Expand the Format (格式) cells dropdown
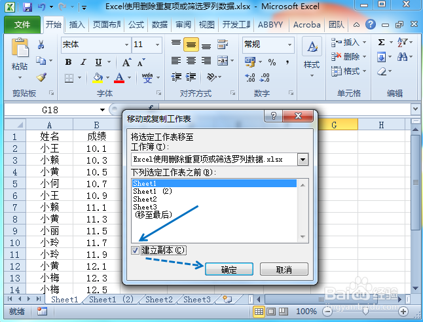This screenshot has height=322, width=423. point(365,71)
